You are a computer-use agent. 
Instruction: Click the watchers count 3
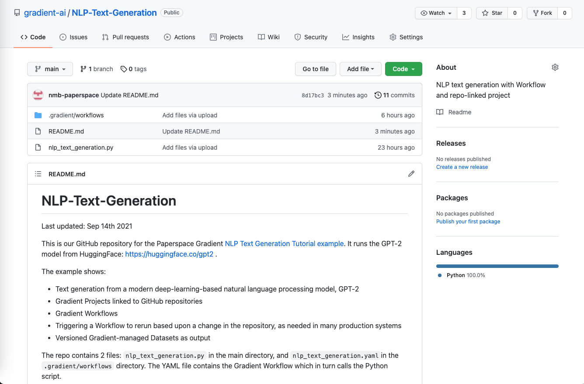[464, 13]
